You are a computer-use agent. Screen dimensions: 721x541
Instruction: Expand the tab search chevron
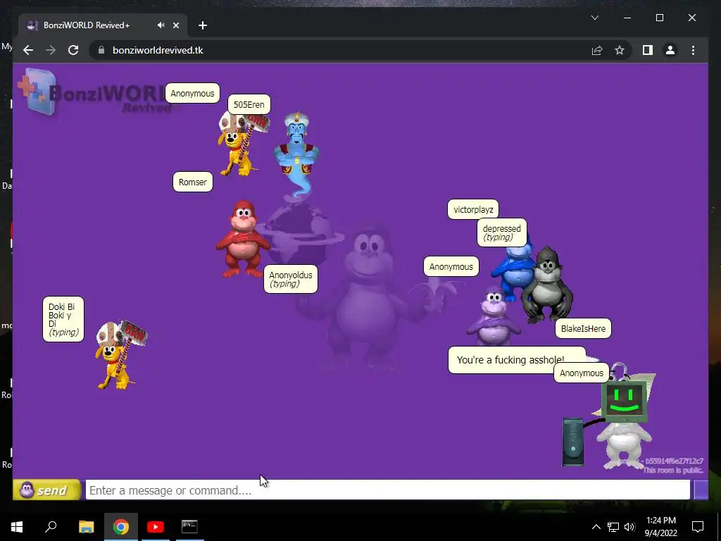pos(595,18)
